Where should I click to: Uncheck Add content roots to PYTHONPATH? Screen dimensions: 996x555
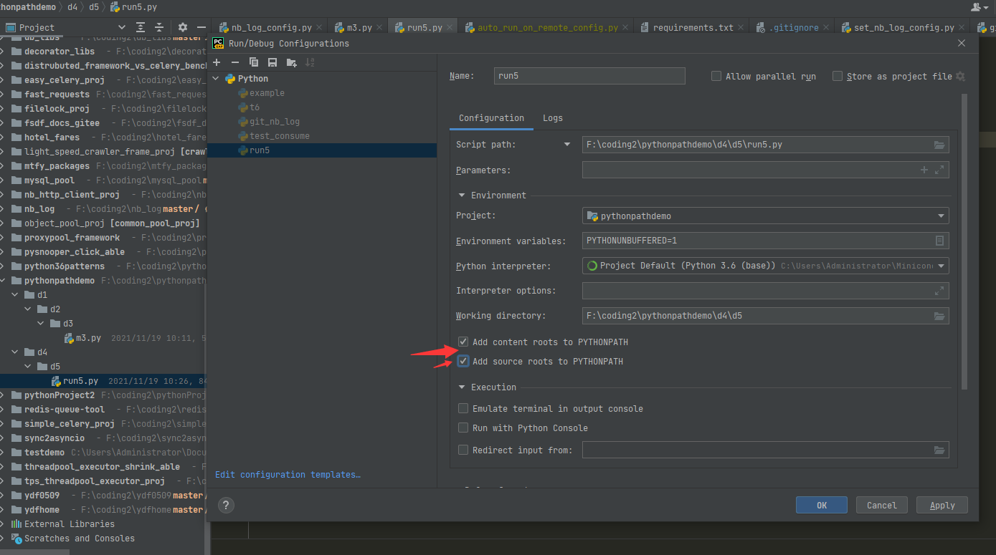[463, 342]
